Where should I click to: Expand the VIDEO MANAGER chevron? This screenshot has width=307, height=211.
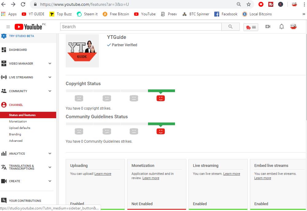click(50, 63)
